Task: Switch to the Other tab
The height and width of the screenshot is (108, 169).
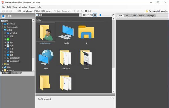Action: [141, 15]
